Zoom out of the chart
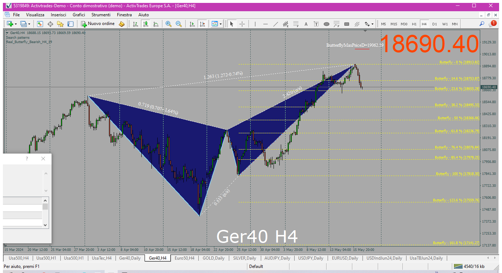 click(x=178, y=24)
